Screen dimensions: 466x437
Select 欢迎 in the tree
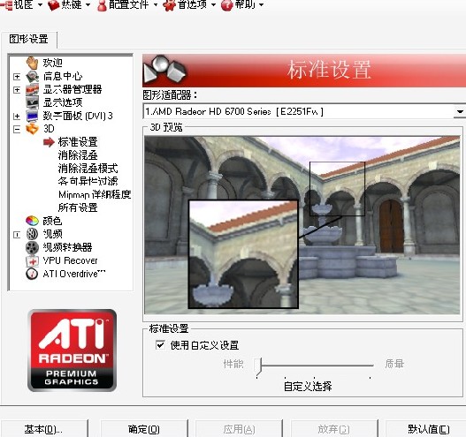point(52,63)
